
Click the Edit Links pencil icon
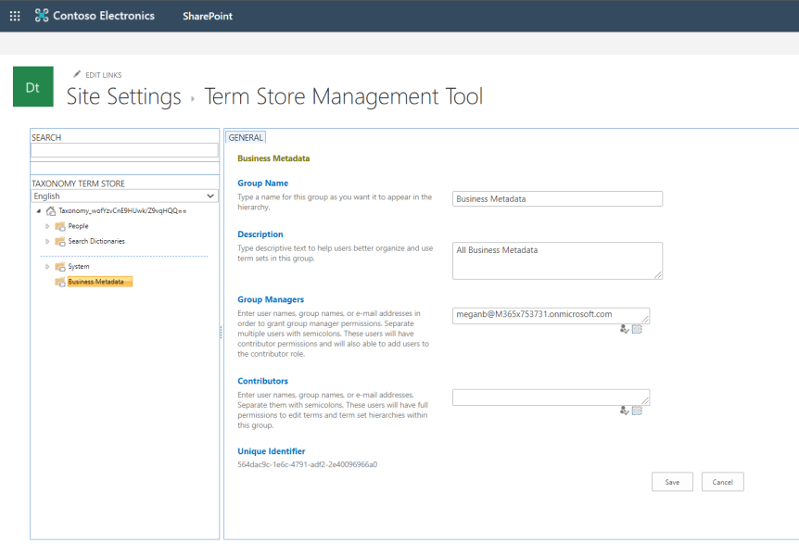77,75
